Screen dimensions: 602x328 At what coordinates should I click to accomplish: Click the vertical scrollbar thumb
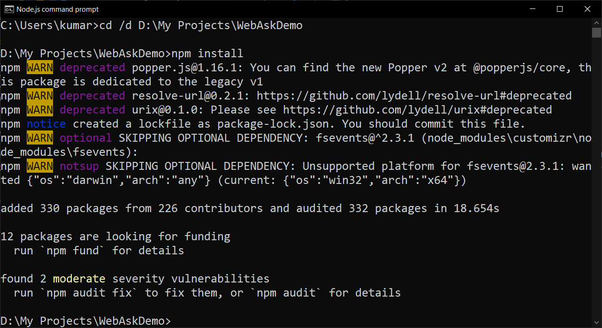[596, 32]
